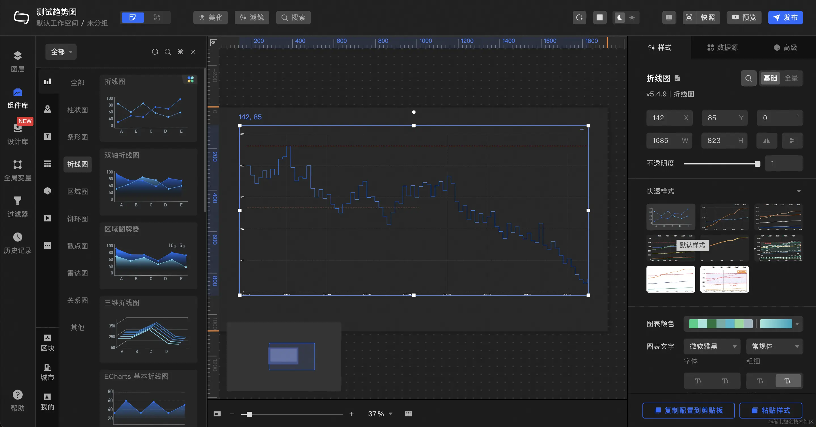
Task: Click horizontal flip icon next to height field
Action: [x=767, y=141]
